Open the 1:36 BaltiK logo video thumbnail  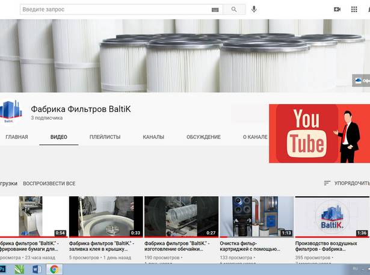[332, 217]
